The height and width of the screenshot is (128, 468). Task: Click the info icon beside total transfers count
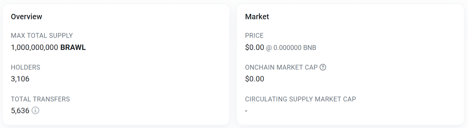point(35,110)
